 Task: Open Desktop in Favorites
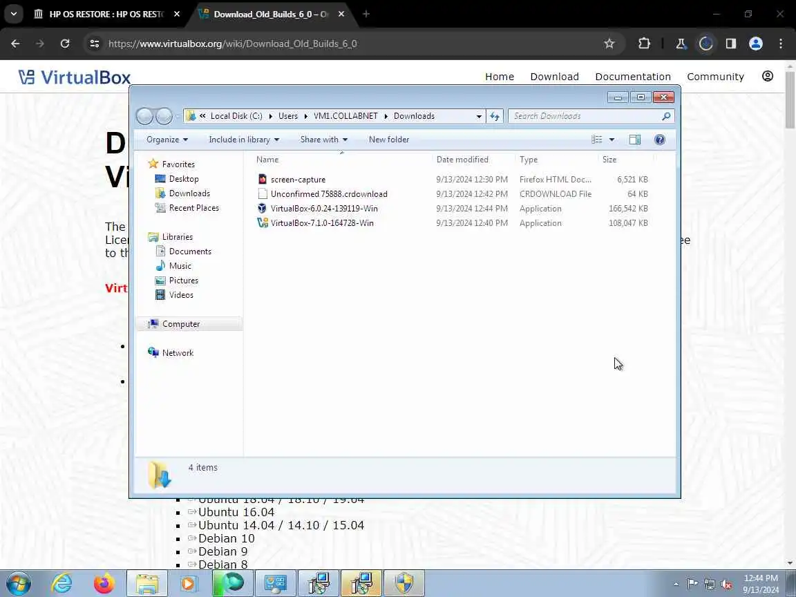(183, 179)
